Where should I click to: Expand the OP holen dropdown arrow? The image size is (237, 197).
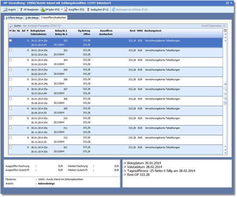(62, 9)
